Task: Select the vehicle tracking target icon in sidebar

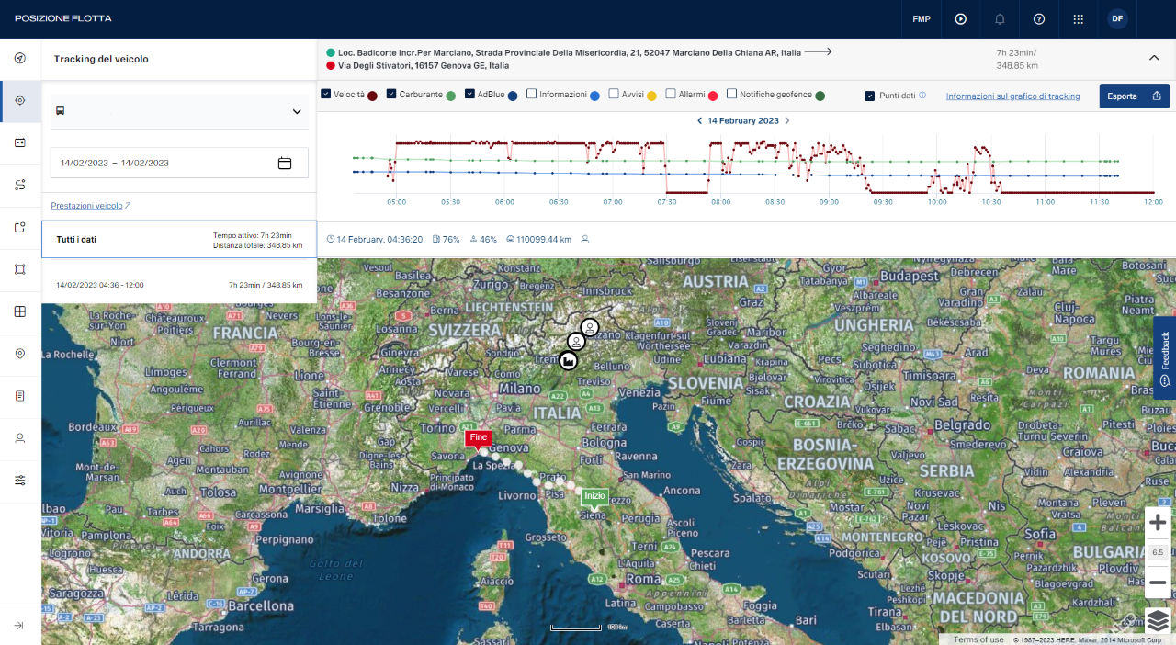Action: 20,101
